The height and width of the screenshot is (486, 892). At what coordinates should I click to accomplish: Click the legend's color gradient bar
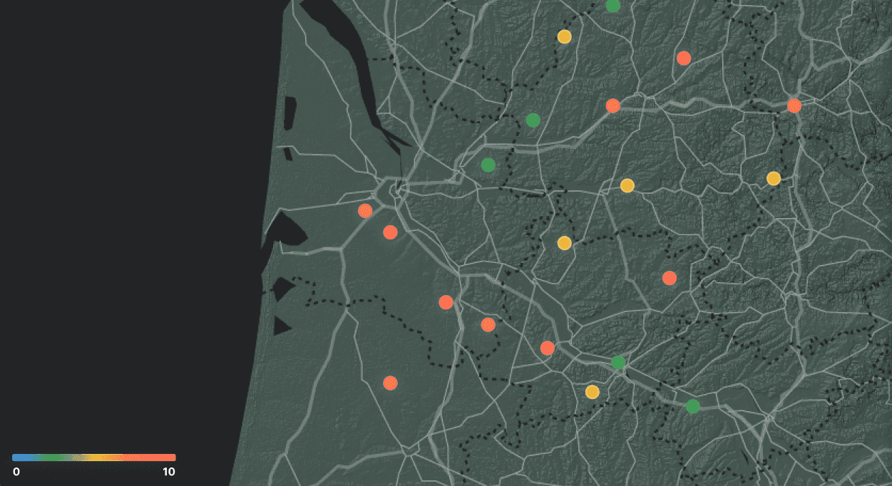tap(93, 457)
